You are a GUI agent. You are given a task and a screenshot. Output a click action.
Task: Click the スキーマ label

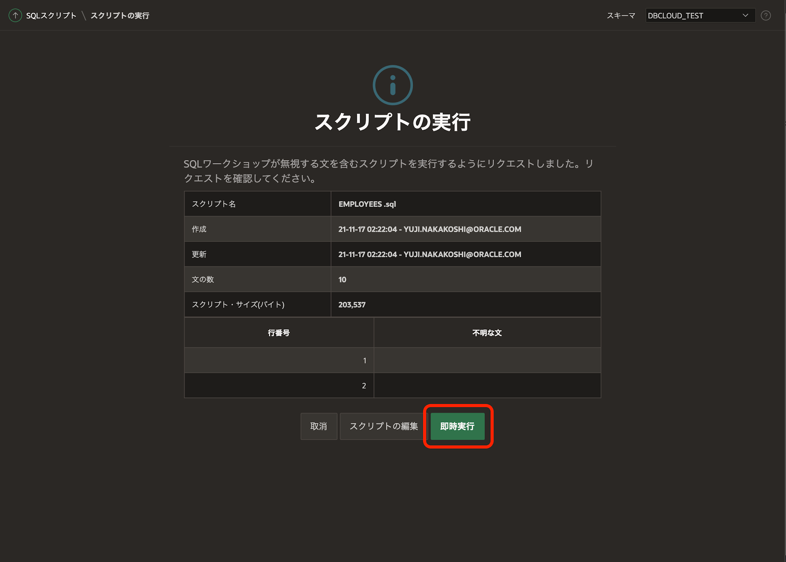pos(621,15)
